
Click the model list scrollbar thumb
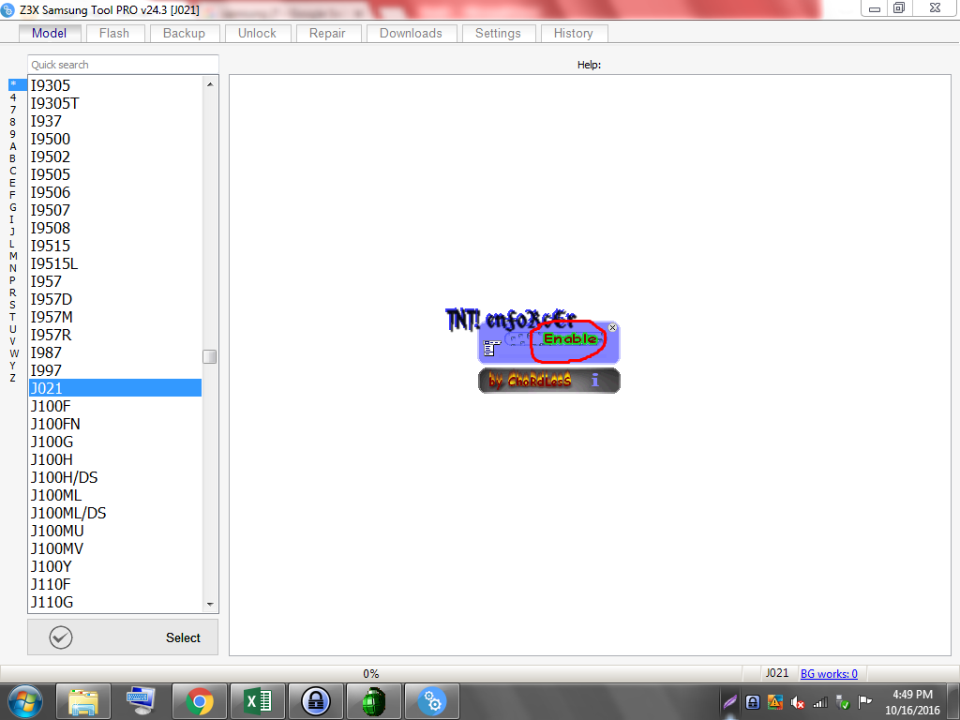(x=209, y=356)
